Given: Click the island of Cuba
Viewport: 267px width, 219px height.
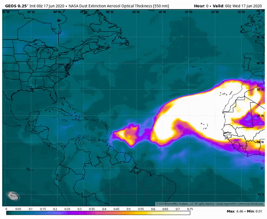Looking at the screenshot, I should pos(57,111).
